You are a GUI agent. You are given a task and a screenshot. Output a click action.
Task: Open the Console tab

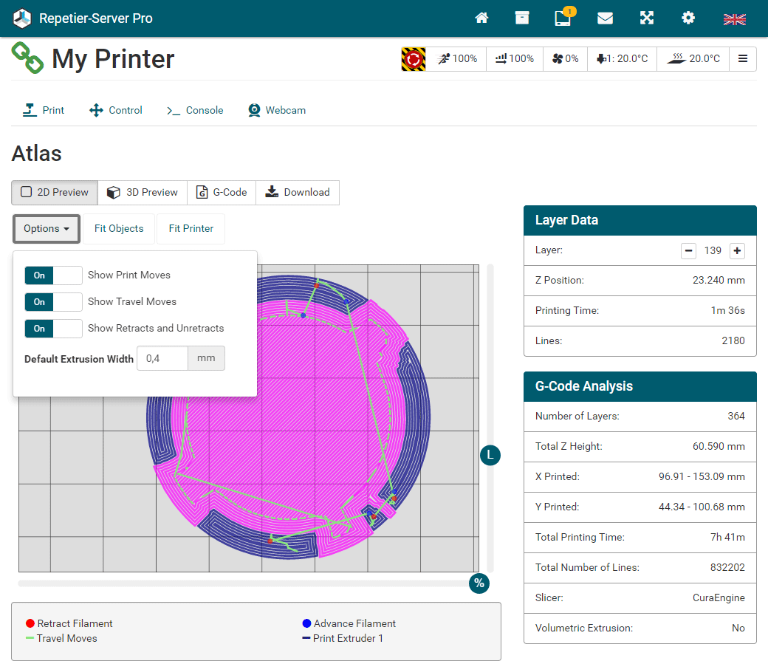[x=195, y=111]
